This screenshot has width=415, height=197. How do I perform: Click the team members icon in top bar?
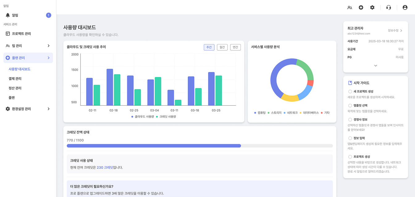tap(350, 7)
